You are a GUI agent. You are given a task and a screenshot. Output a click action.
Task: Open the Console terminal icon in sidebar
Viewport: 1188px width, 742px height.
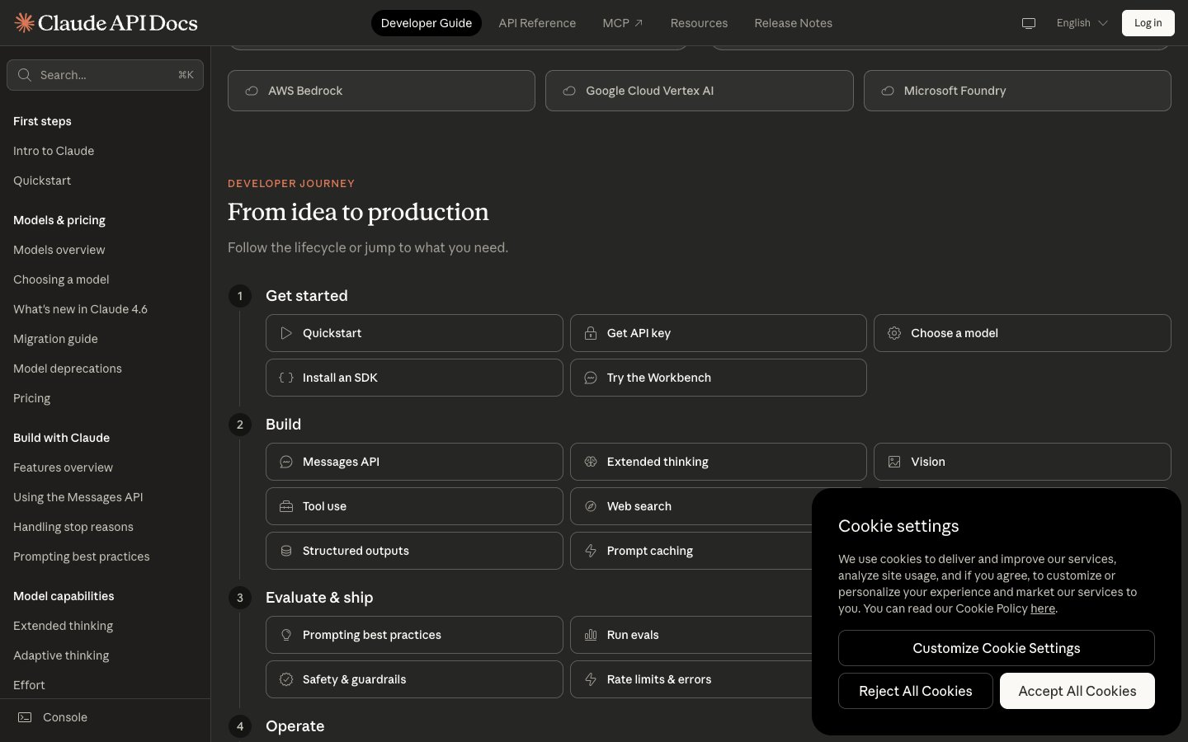coord(26,717)
